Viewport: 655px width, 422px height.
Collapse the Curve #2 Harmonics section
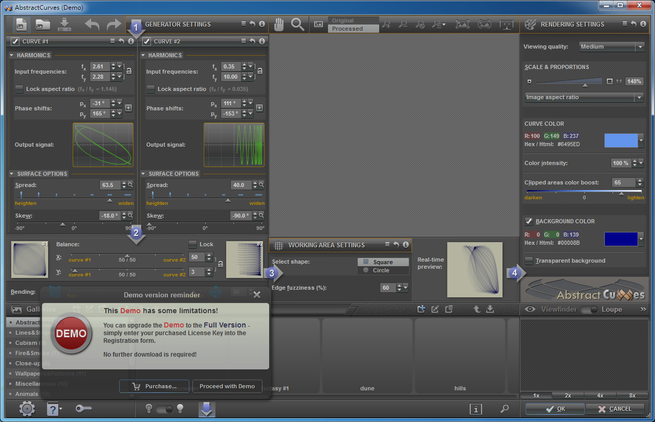143,55
